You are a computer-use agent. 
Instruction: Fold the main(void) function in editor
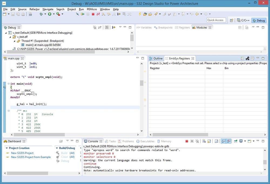[x=9, y=84]
